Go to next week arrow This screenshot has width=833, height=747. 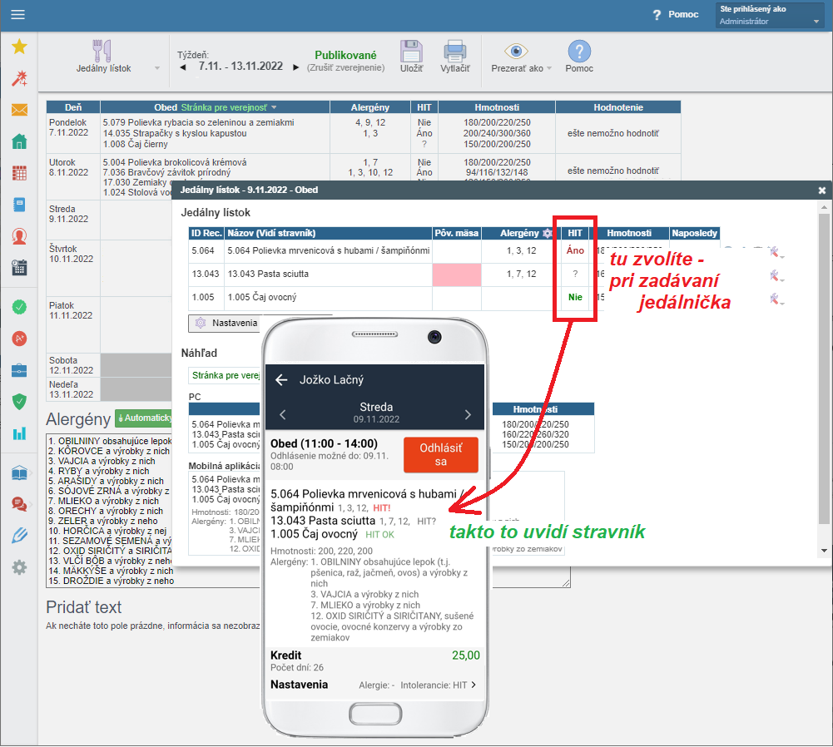point(295,67)
